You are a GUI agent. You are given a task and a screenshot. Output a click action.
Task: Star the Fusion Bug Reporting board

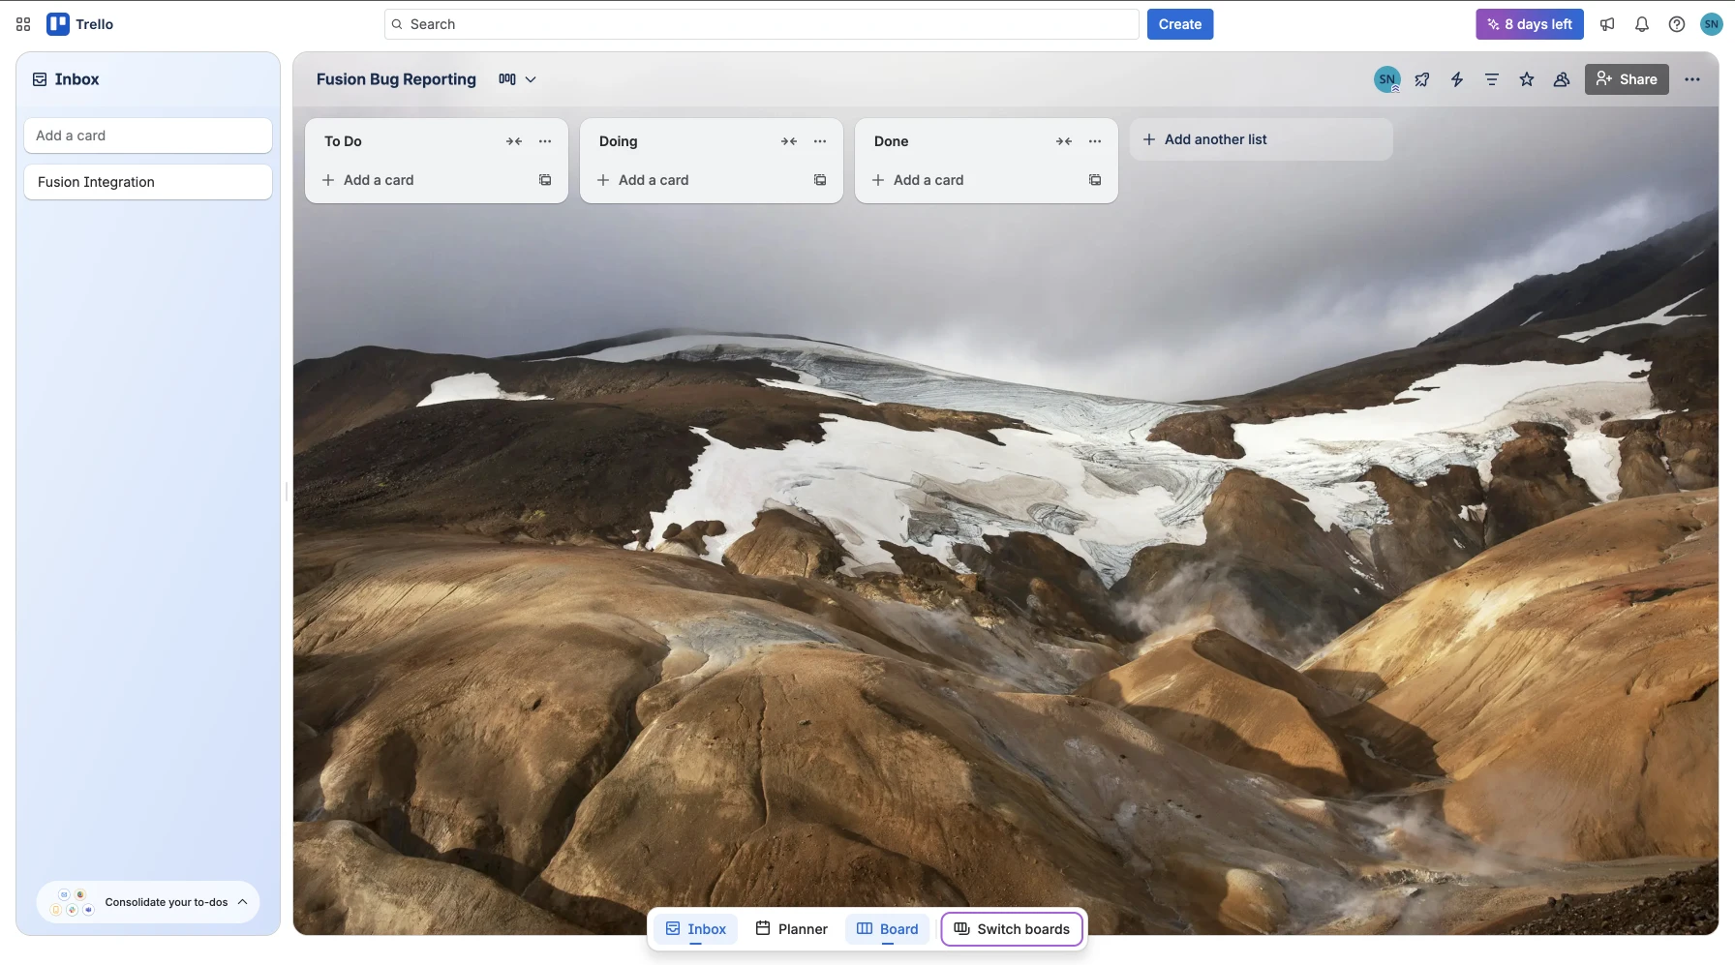[1526, 79]
